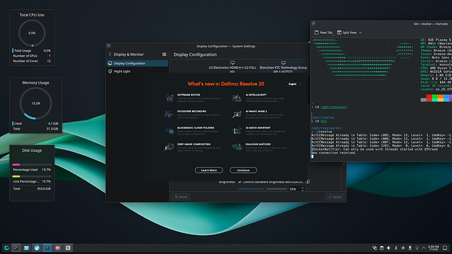Click New Tab in Konsole
This screenshot has height=254, width=452.
324,33
